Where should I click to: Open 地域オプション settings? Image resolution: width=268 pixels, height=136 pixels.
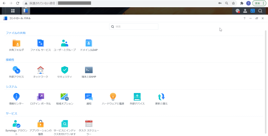pyautogui.click(x=65, y=97)
